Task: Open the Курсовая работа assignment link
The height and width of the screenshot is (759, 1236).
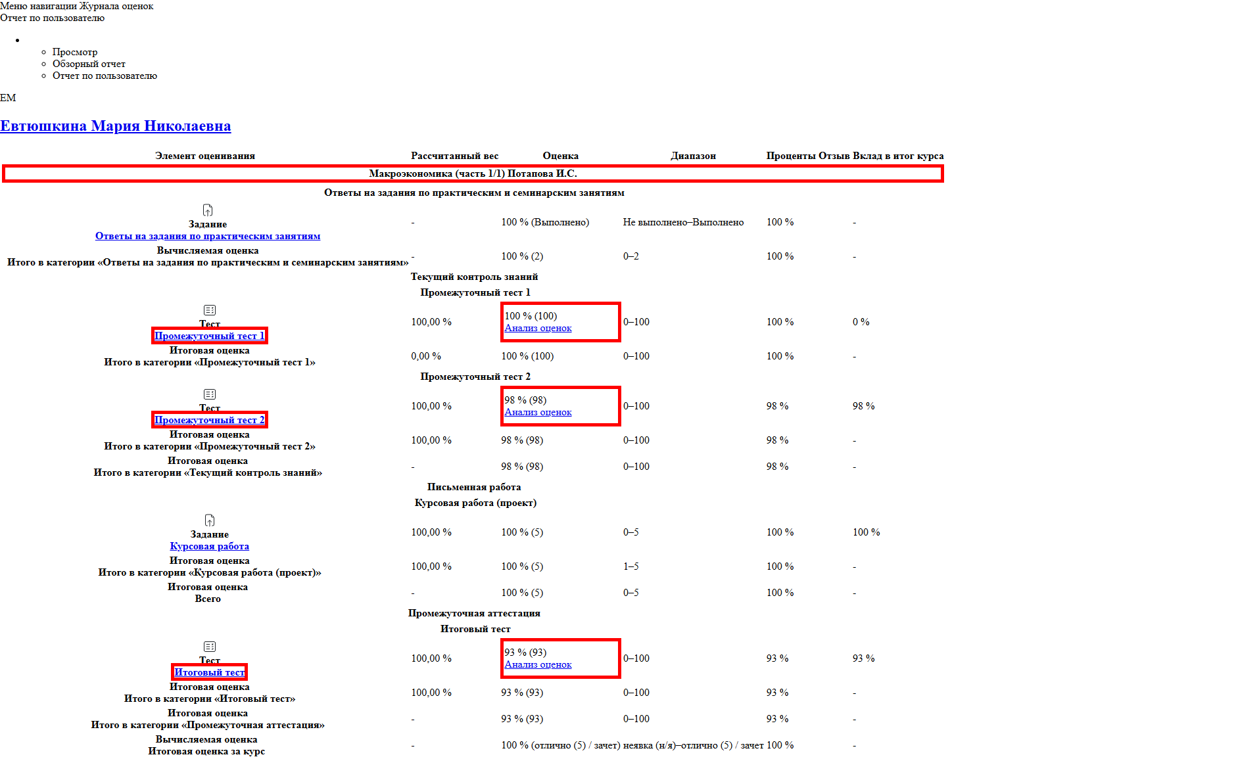Action: [210, 546]
